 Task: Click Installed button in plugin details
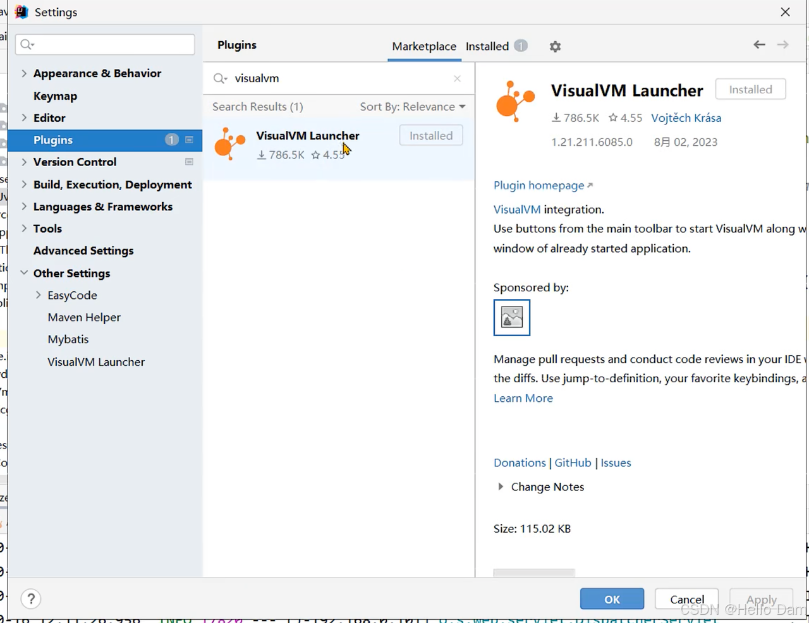click(751, 89)
